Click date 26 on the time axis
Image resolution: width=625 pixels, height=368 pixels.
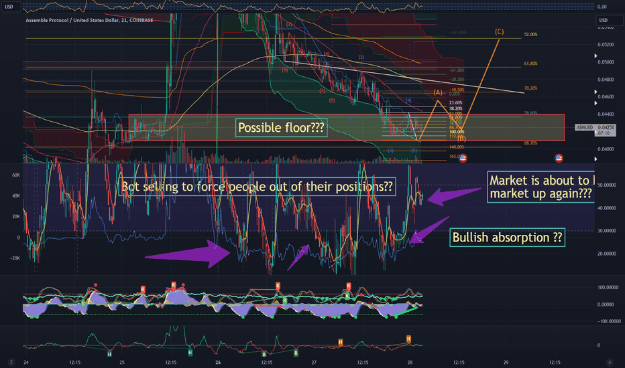218,363
